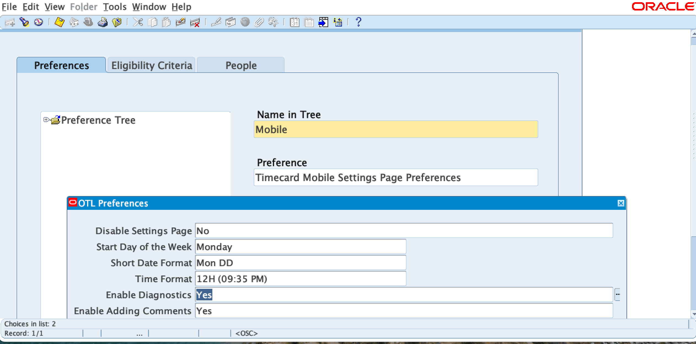The height and width of the screenshot is (344, 696).
Task: Change Start Day of the Week value
Action: [300, 247]
